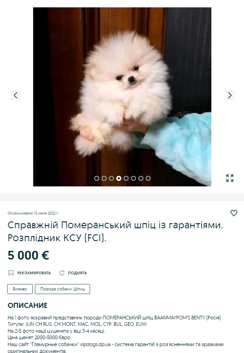
Task: Open the Бизнес tag
Action: click(x=20, y=289)
